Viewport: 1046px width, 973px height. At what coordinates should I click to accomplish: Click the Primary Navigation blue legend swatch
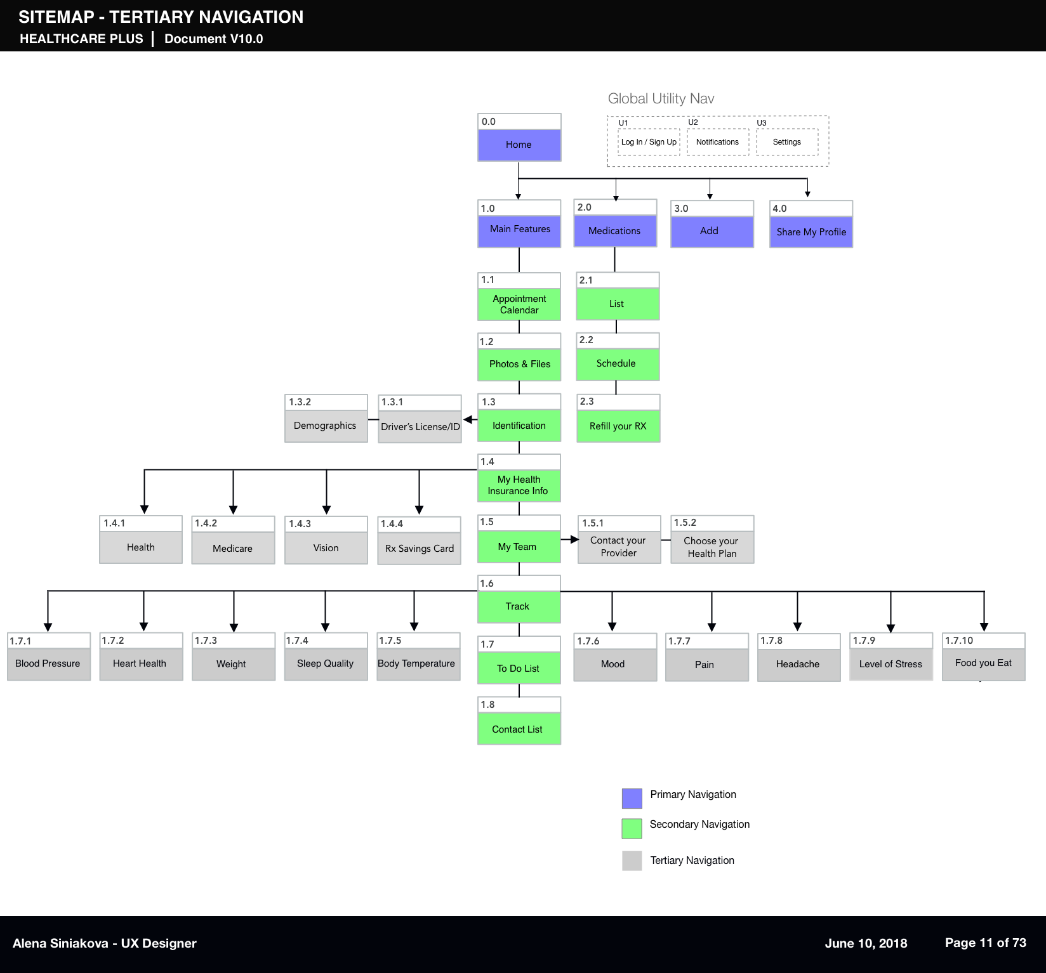[632, 798]
